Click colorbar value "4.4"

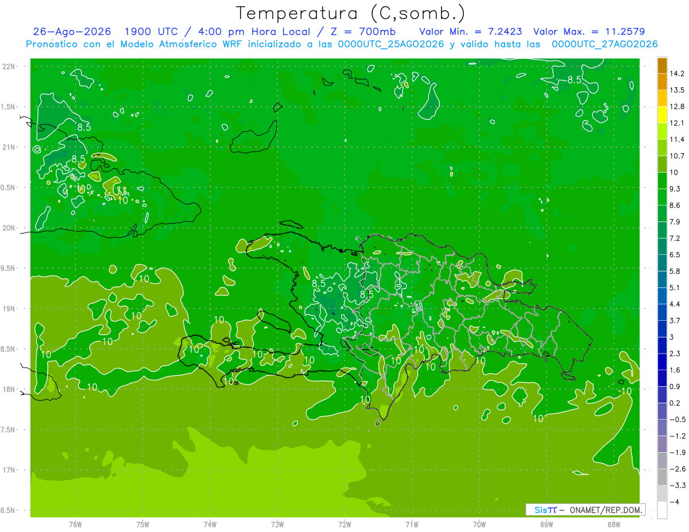tap(675, 304)
